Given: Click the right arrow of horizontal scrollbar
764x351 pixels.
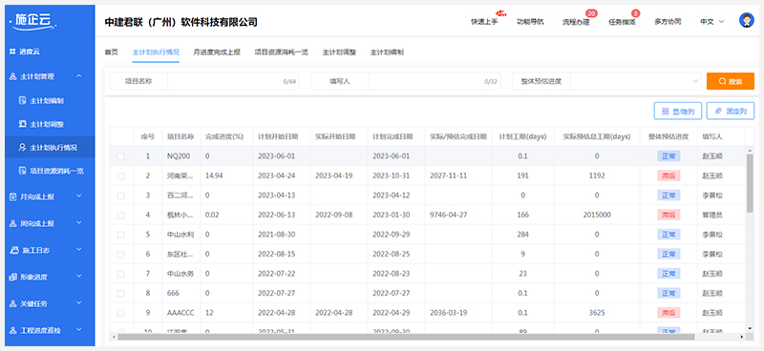Looking at the screenshot, I should pos(742,337).
